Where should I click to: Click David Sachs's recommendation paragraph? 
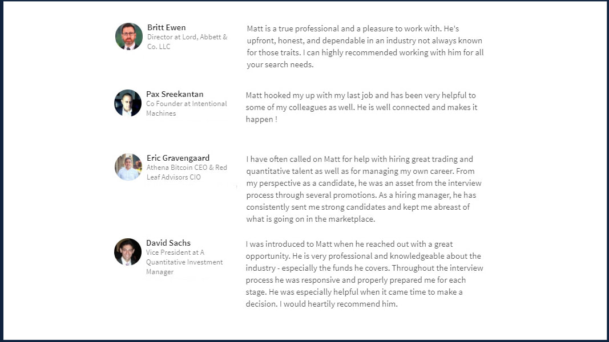(x=364, y=274)
